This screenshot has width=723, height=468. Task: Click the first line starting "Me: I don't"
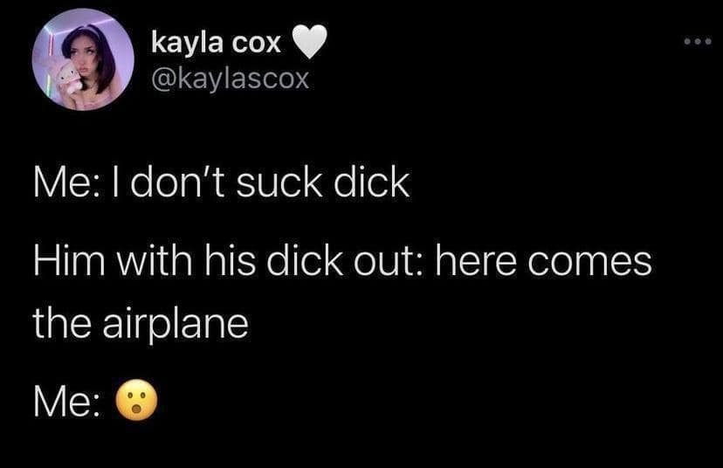221,182
